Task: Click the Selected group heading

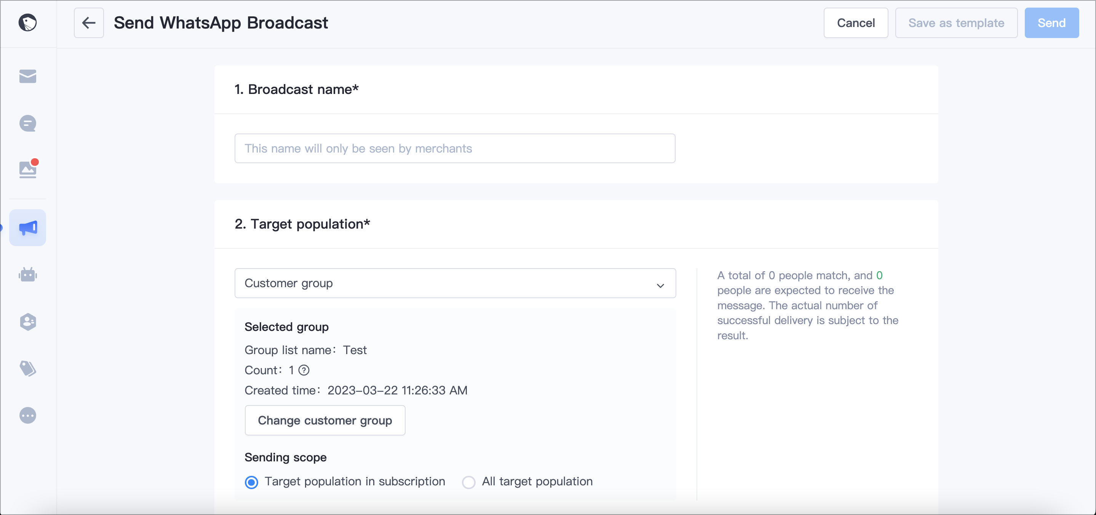Action: [x=286, y=327]
